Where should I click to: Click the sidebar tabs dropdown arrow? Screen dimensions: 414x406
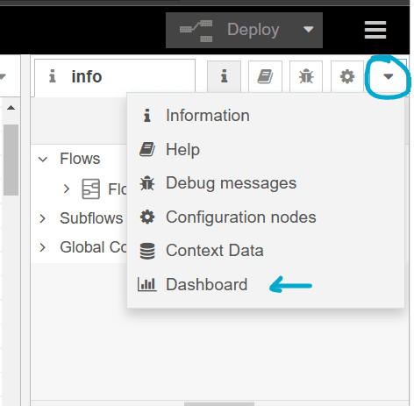click(x=389, y=76)
